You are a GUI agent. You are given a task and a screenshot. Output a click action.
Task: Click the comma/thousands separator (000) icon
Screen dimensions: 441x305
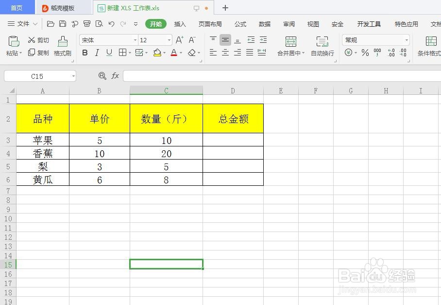click(x=378, y=53)
